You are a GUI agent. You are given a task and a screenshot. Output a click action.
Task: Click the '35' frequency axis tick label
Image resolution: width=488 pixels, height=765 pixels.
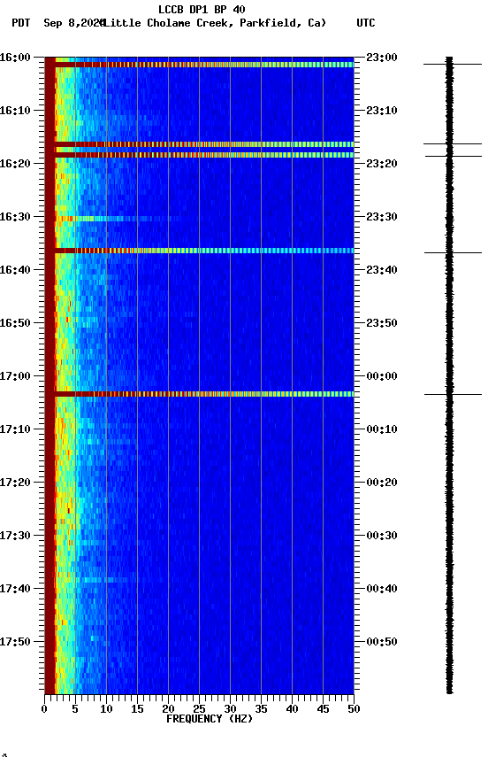261,709
